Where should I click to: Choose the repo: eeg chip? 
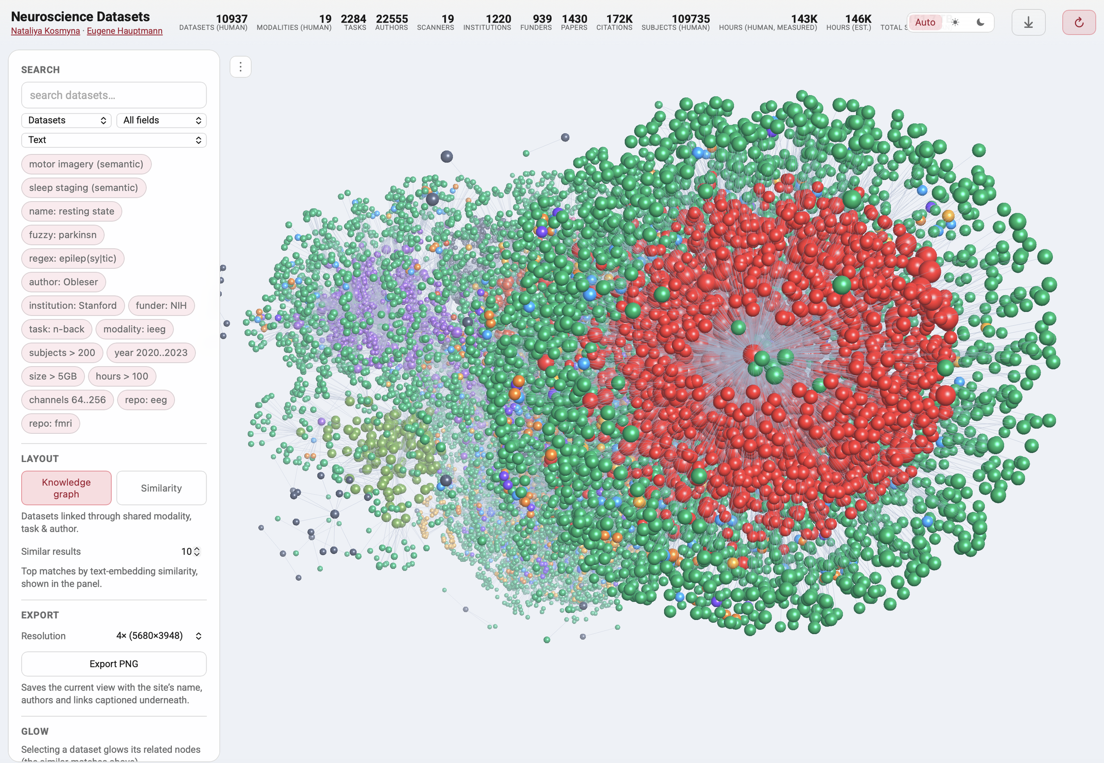tap(146, 400)
